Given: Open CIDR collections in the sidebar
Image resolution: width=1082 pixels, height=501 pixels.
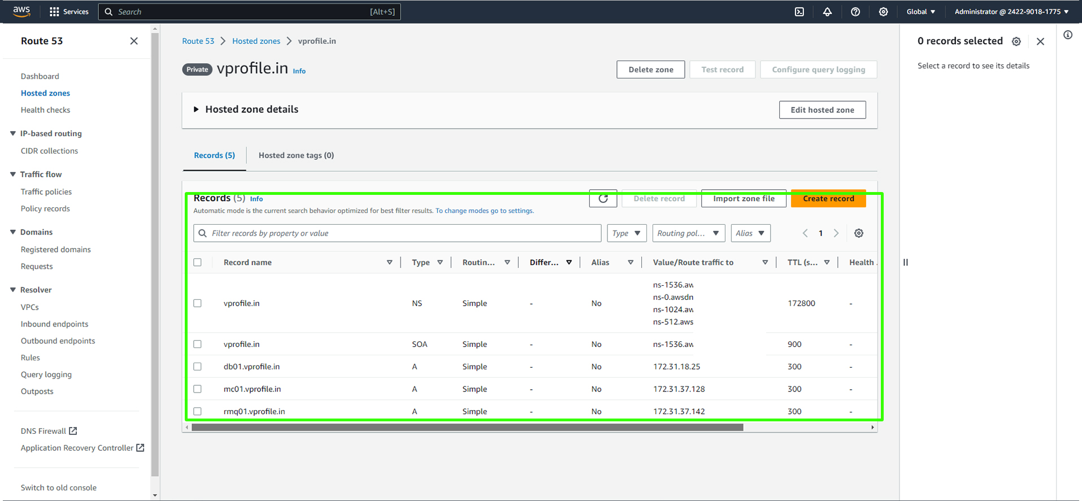Looking at the screenshot, I should click(49, 151).
